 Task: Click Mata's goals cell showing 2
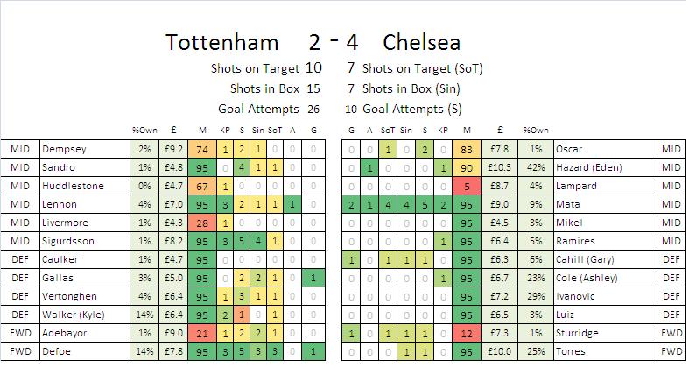(x=351, y=204)
